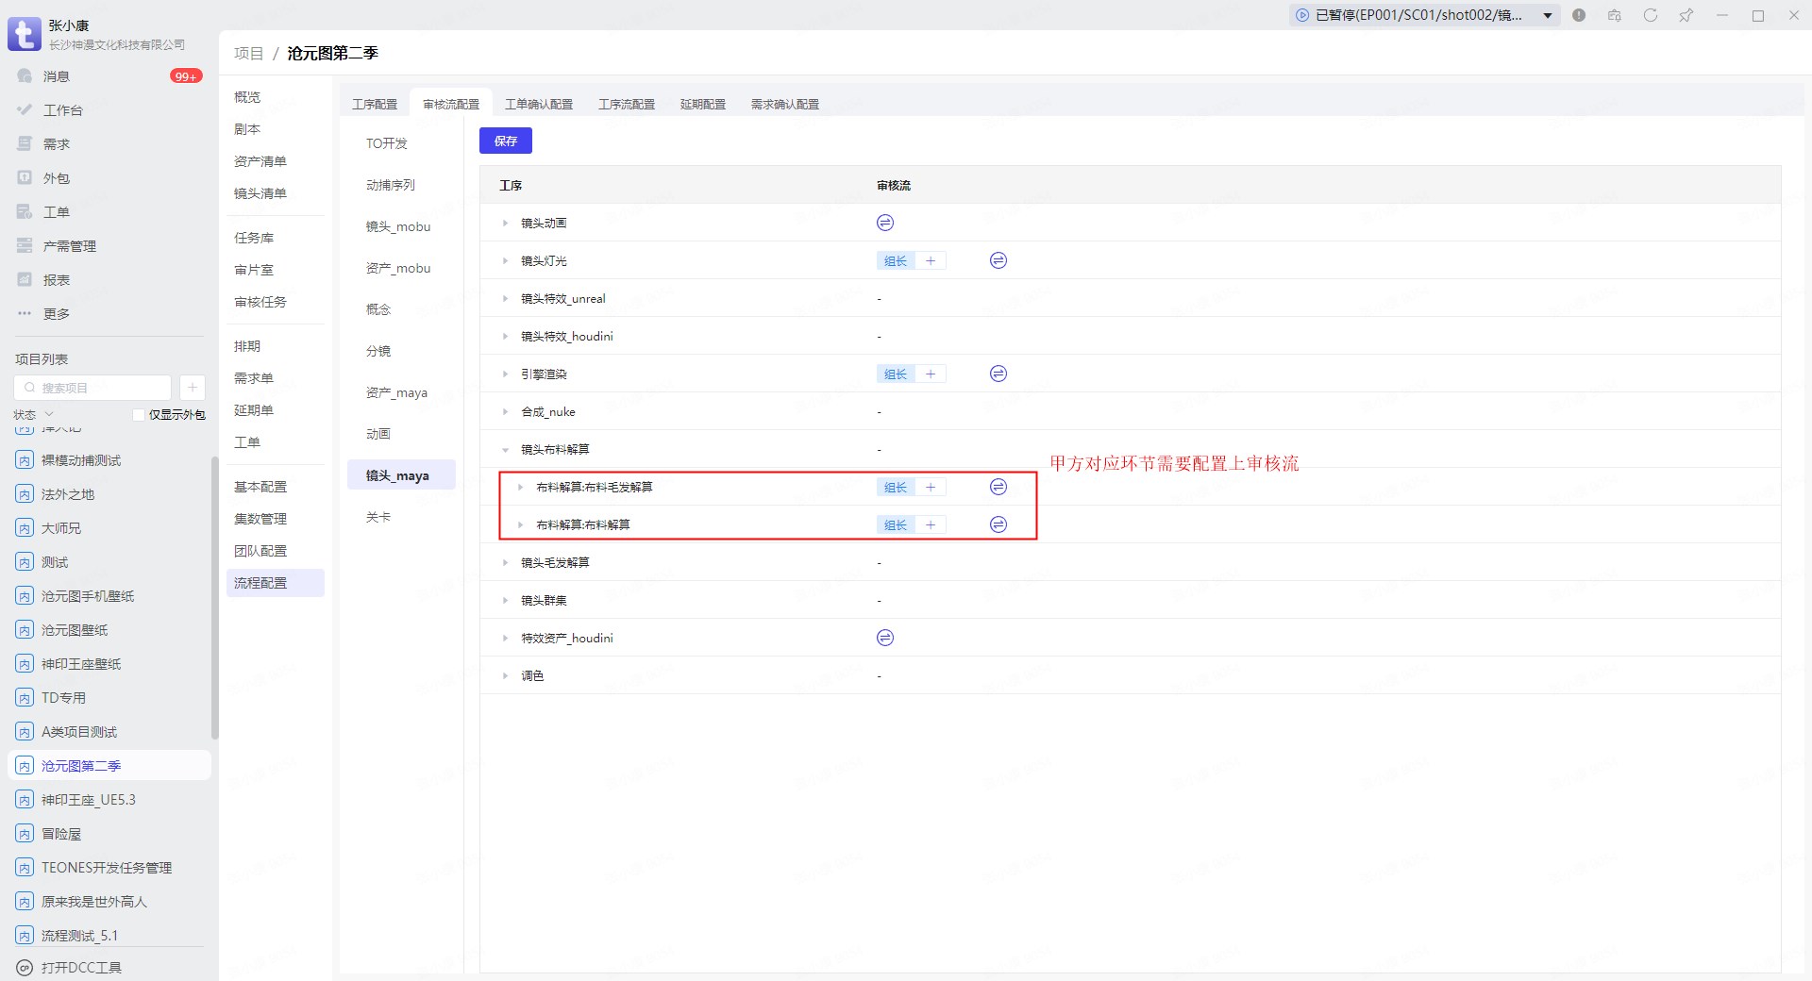1812x981 pixels.
Task: Click the add project plus icon
Action: click(x=192, y=388)
